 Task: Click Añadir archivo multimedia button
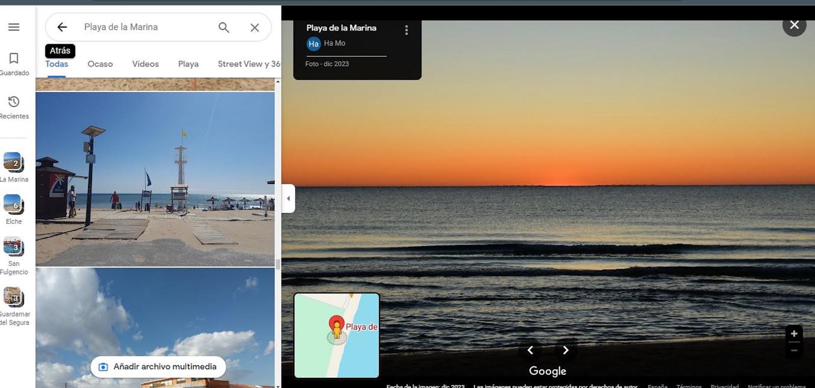[158, 367]
